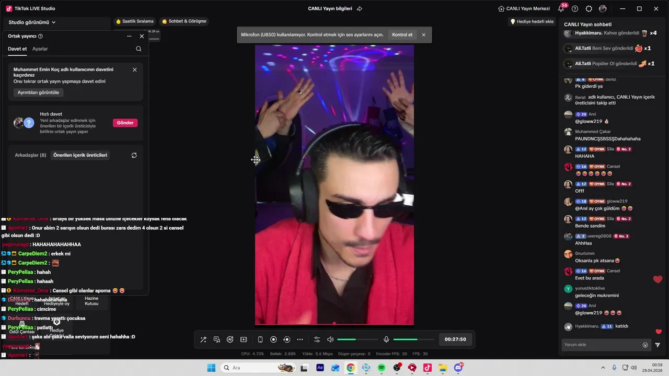Image resolution: width=669 pixels, height=376 pixels.
Task: Click @gloww219 mention in Anıl's latest message
Action: 589,313
